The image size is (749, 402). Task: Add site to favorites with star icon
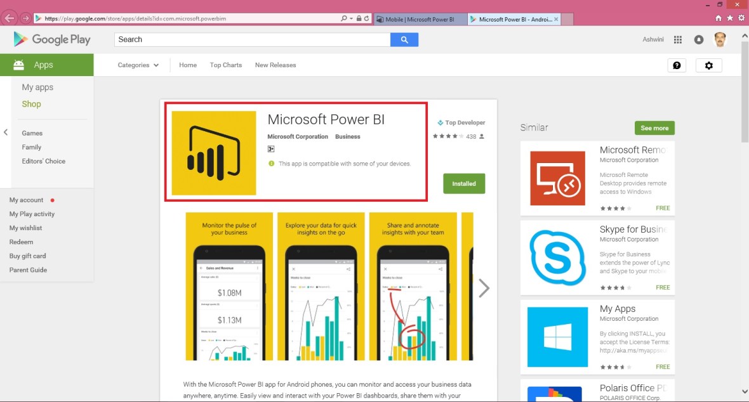click(x=731, y=18)
